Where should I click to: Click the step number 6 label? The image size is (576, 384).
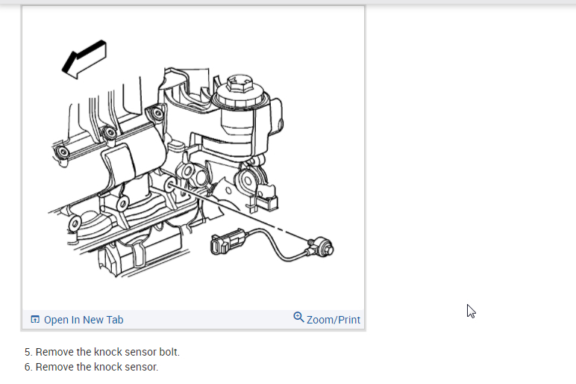point(28,367)
